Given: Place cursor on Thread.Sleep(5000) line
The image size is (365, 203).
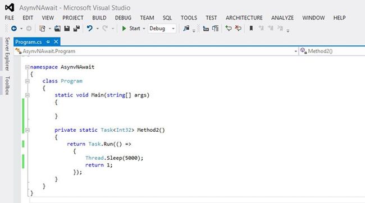Looking at the screenshot, I should (114, 158).
